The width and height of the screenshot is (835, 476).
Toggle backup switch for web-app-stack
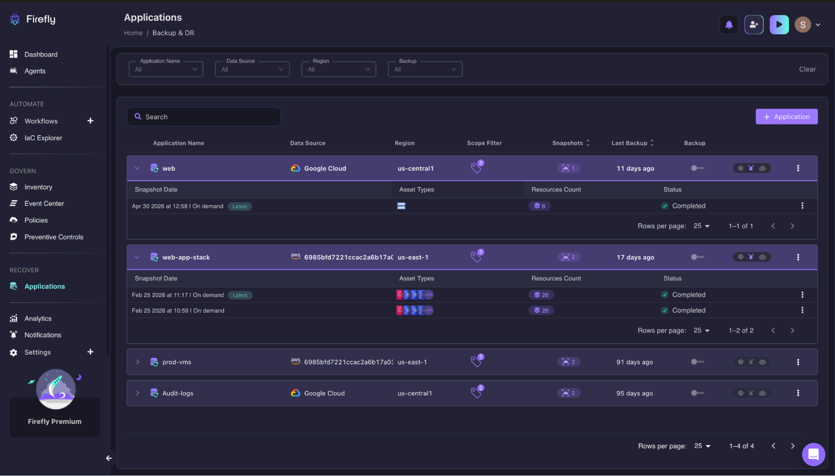tap(697, 257)
